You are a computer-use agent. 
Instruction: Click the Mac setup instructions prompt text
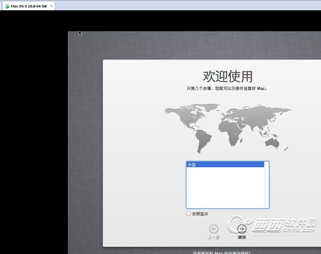point(222,253)
